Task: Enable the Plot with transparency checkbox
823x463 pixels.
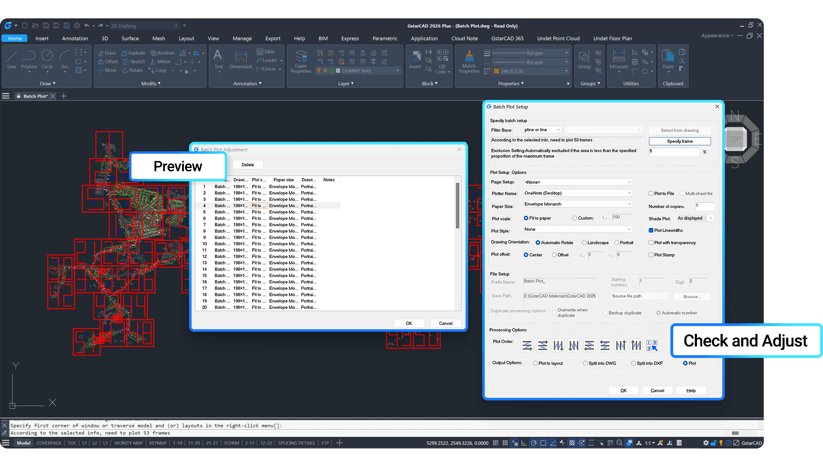Action: click(652, 243)
